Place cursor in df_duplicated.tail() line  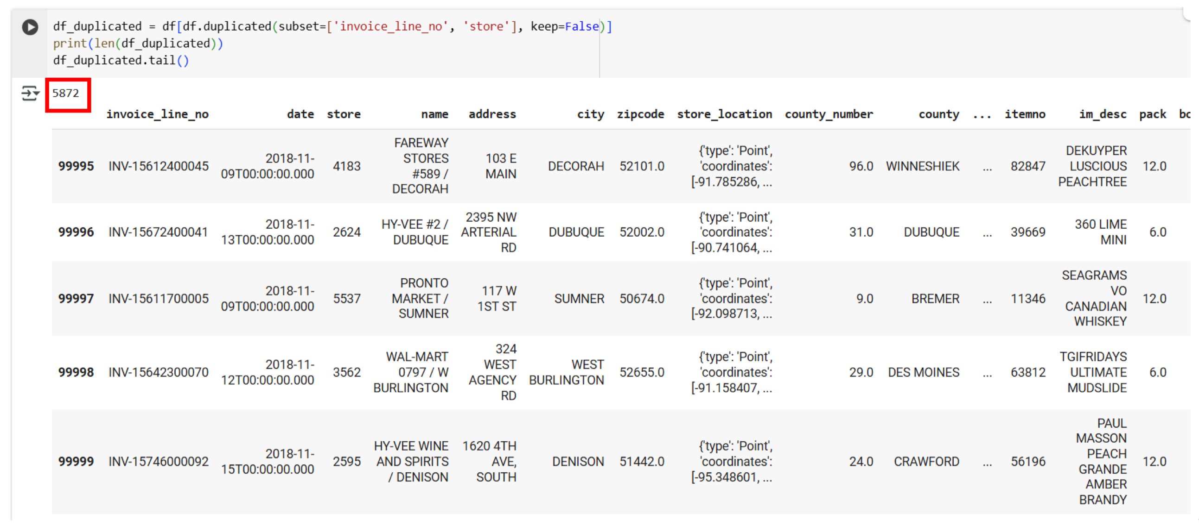pos(121,60)
